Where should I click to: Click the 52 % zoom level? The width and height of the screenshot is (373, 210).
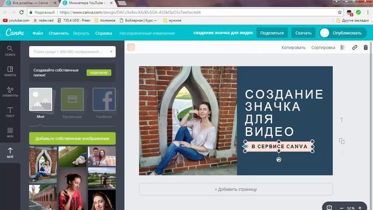(x=351, y=208)
